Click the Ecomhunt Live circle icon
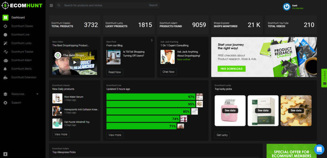Image resolution: width=327 pixels, height=158 pixels. pos(5,35)
